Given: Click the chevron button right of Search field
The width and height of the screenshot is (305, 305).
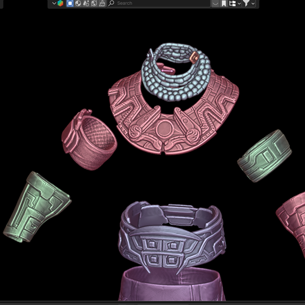Looking at the screenshot, I should [x=215, y=4].
